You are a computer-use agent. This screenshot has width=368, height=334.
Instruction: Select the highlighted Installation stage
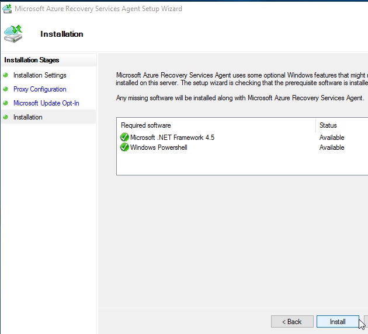tap(28, 117)
